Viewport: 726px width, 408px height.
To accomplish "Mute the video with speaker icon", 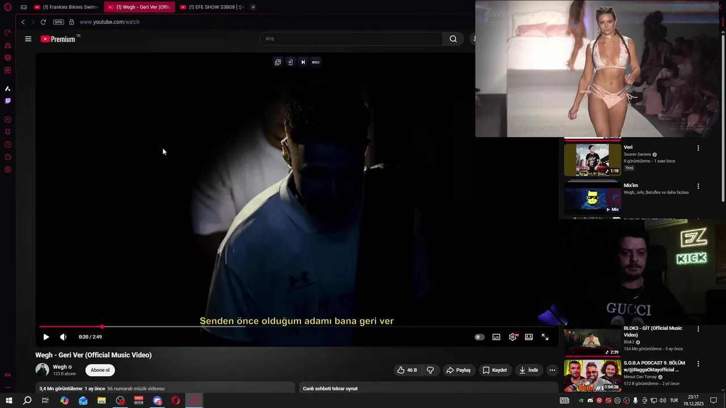I will [64, 337].
